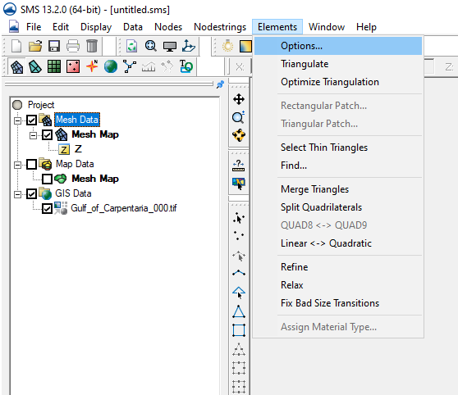This screenshot has width=458, height=395.
Task: Choose Options... from Elements menu
Action: (x=338, y=46)
